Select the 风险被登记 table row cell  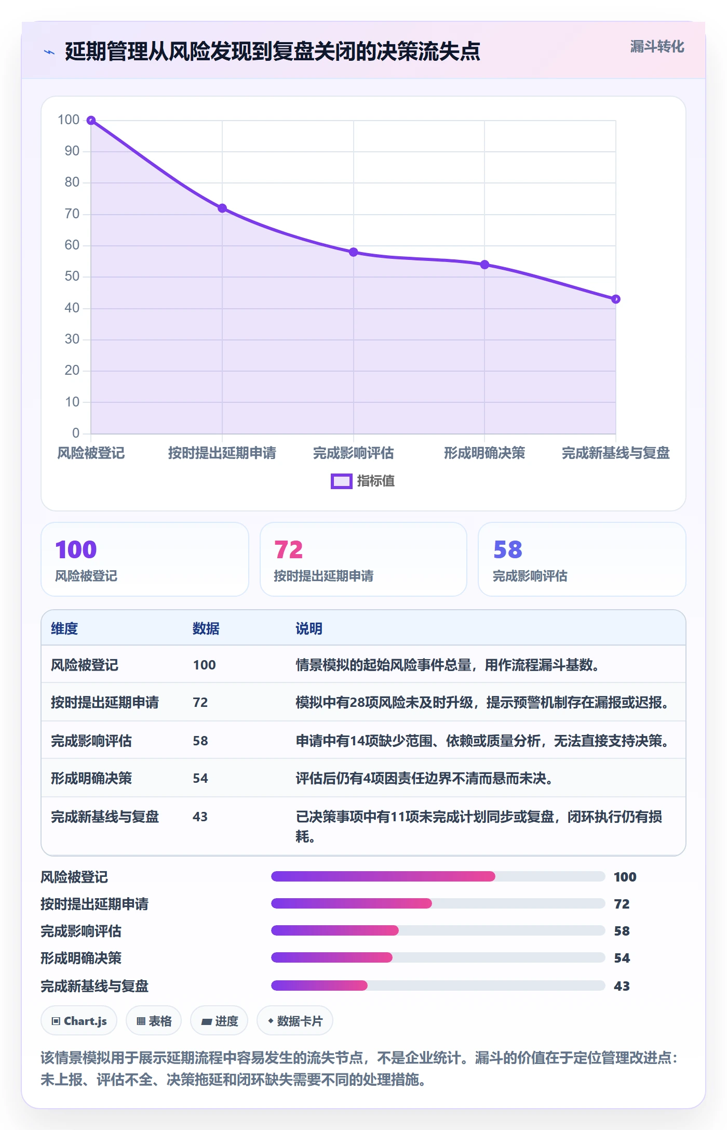(85, 665)
